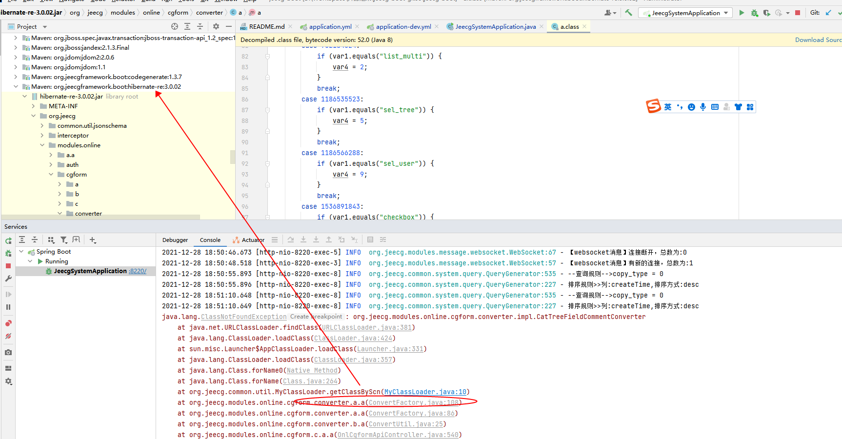The image size is (842, 439).
Task: Collapse the Spring Boot node in Services
Action: 21,252
